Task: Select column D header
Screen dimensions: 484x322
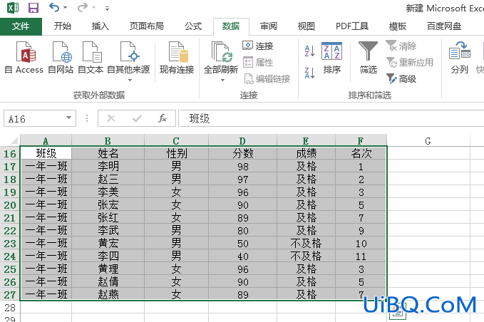Action: [x=242, y=141]
